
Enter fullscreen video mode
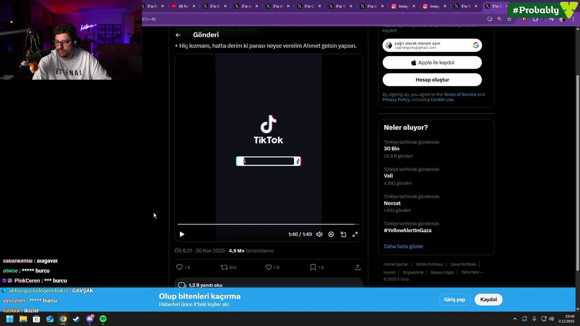355,234
